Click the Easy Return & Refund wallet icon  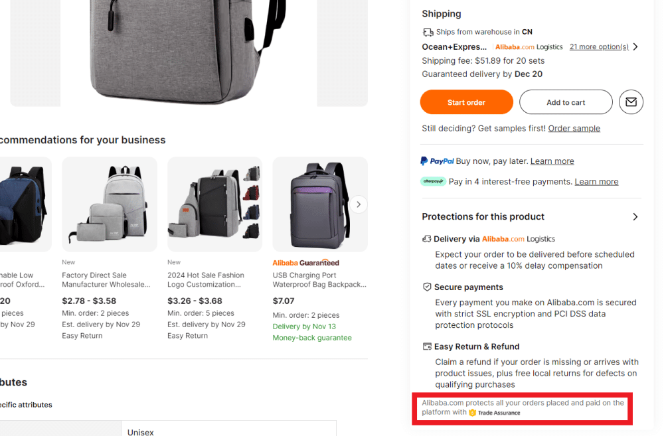426,346
